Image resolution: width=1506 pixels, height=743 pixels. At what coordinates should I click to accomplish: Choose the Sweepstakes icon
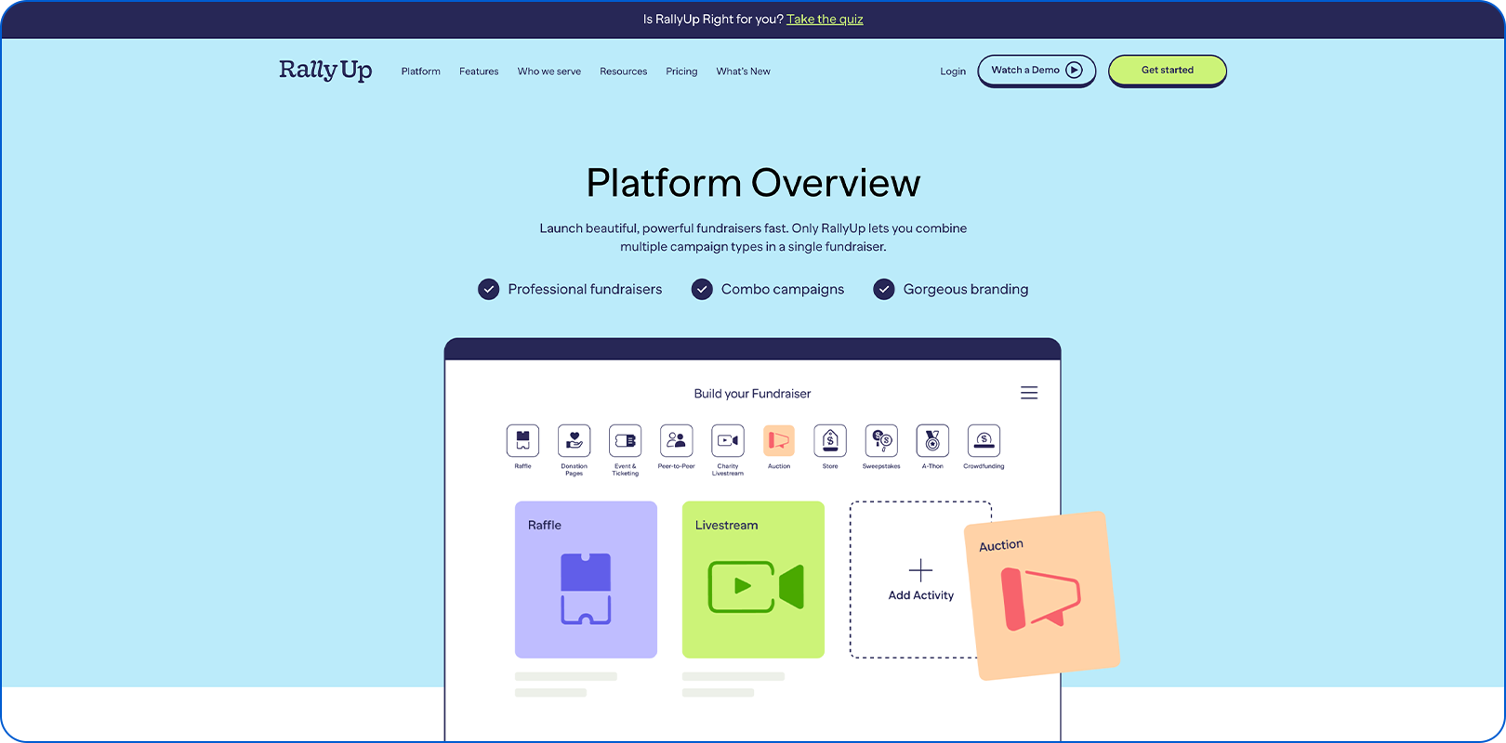[881, 440]
